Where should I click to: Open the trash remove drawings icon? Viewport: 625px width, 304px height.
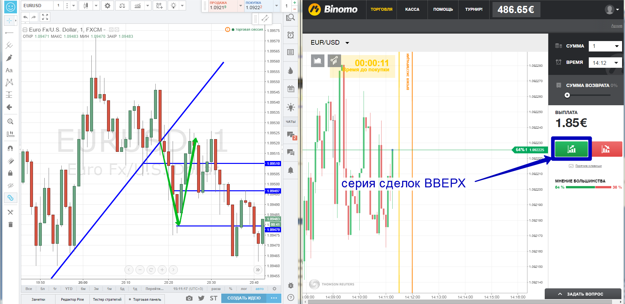coord(10,224)
